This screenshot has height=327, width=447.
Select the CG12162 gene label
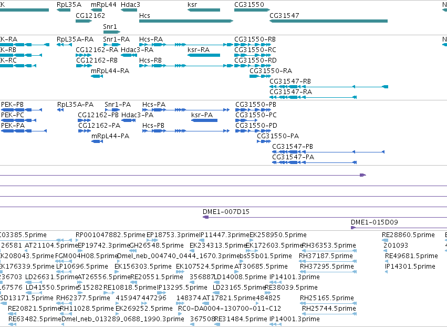pyautogui.click(x=90, y=15)
